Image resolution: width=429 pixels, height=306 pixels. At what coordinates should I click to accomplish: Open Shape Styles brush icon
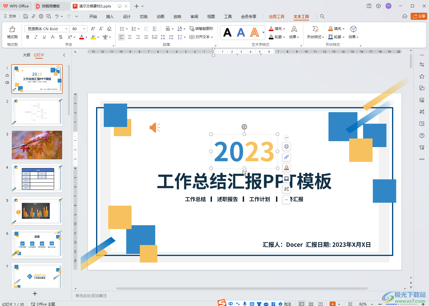coord(315,29)
